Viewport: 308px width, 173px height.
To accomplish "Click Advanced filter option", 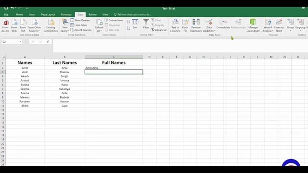I will point(159,30).
